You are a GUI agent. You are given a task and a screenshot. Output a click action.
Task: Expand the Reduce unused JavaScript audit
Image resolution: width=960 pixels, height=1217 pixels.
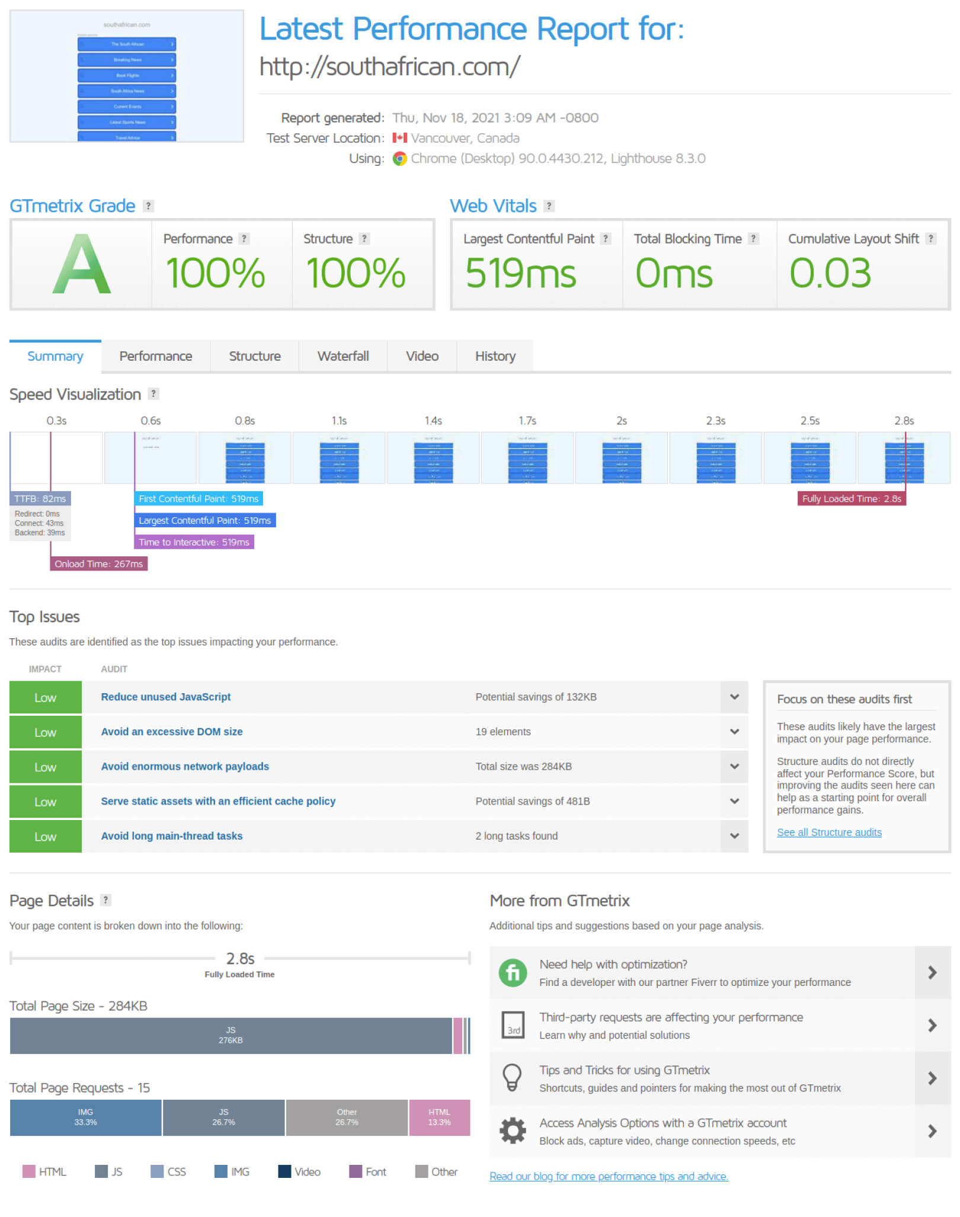coord(734,697)
